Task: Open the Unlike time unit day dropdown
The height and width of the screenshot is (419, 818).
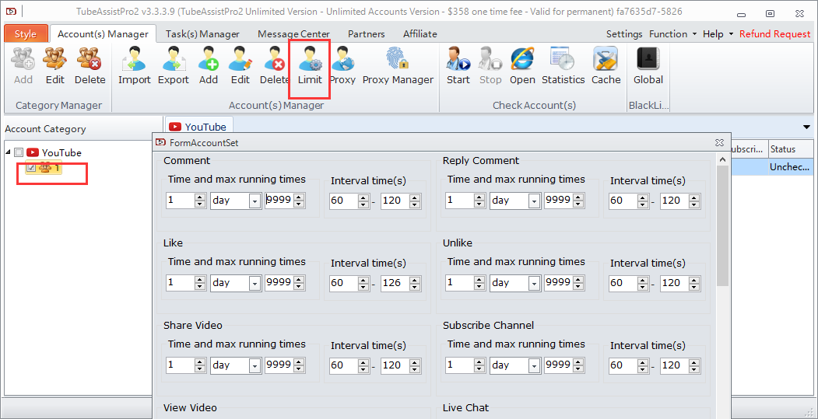Action: (x=533, y=283)
